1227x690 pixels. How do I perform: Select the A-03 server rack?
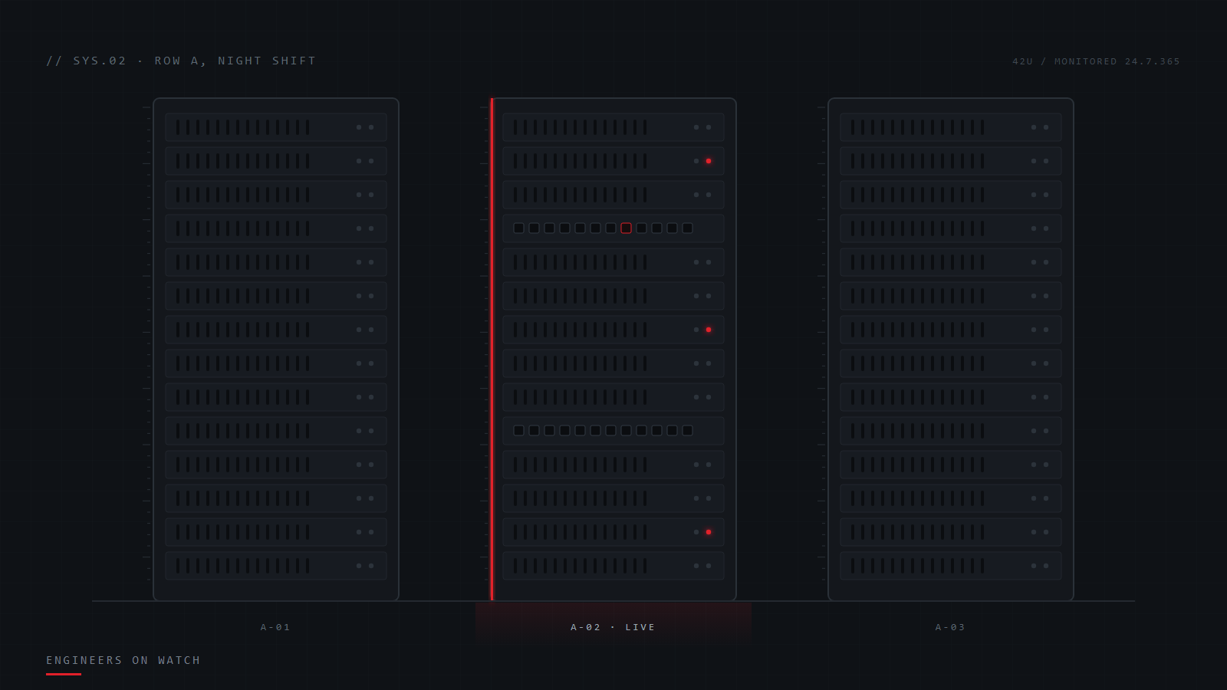[951, 349]
